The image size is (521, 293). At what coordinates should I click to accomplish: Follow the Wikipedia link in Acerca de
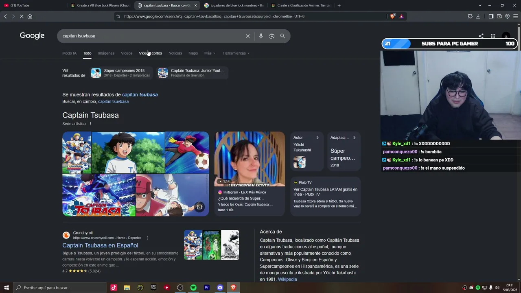point(287,279)
